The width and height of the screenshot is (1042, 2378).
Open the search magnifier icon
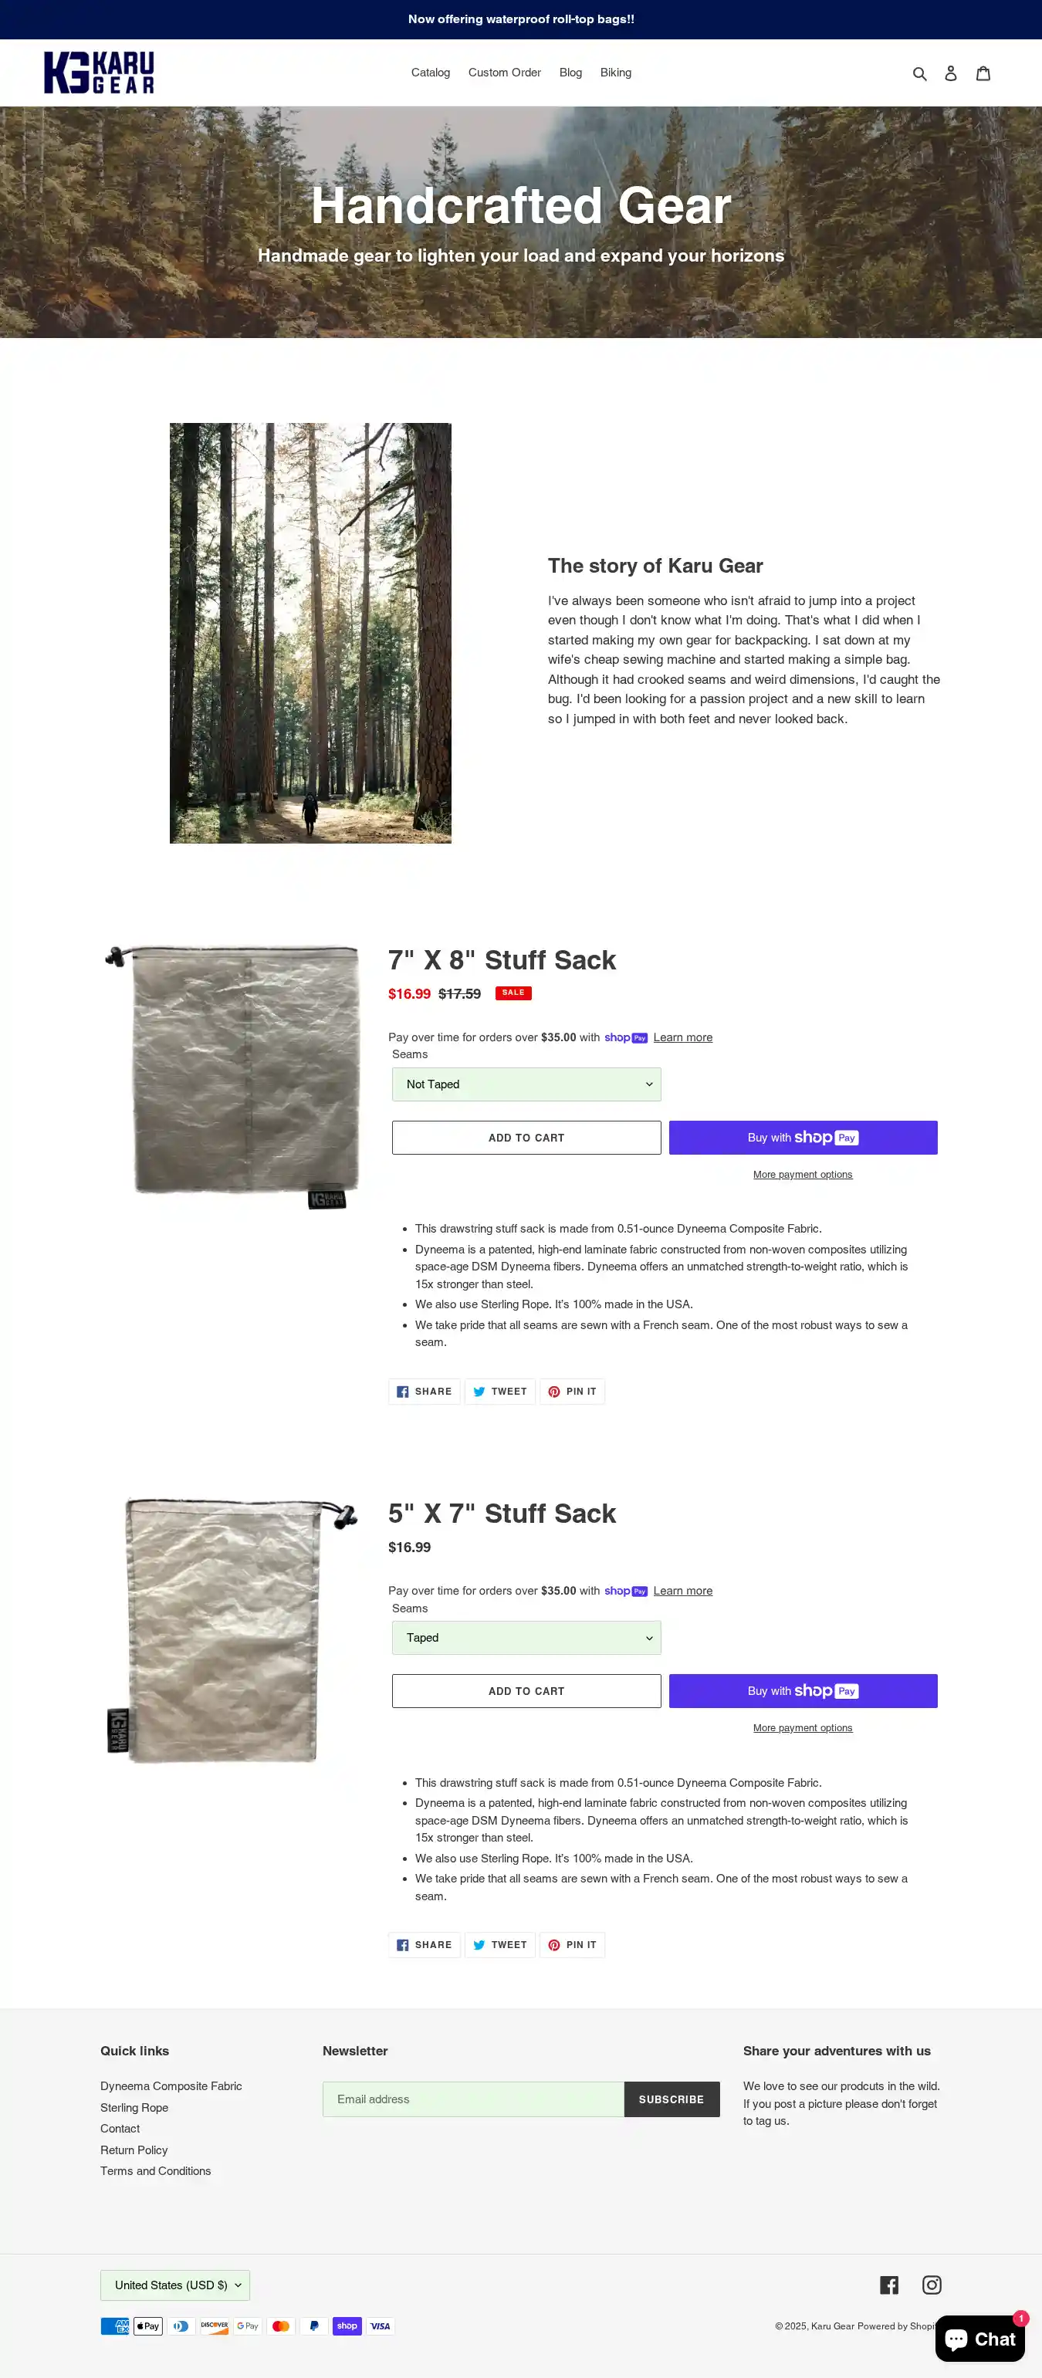(919, 73)
